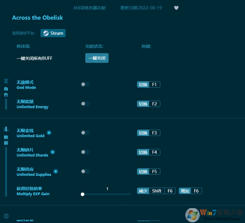Screen dimensions: 245x223
Task: Click the data section bar-chart icon
Action: point(6,129)
